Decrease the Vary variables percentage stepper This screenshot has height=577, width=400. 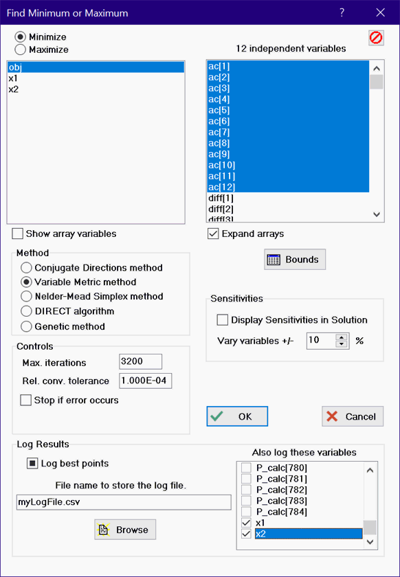(342, 344)
